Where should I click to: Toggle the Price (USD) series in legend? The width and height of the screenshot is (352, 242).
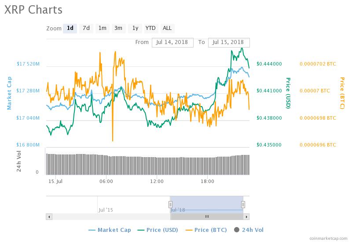(158, 230)
